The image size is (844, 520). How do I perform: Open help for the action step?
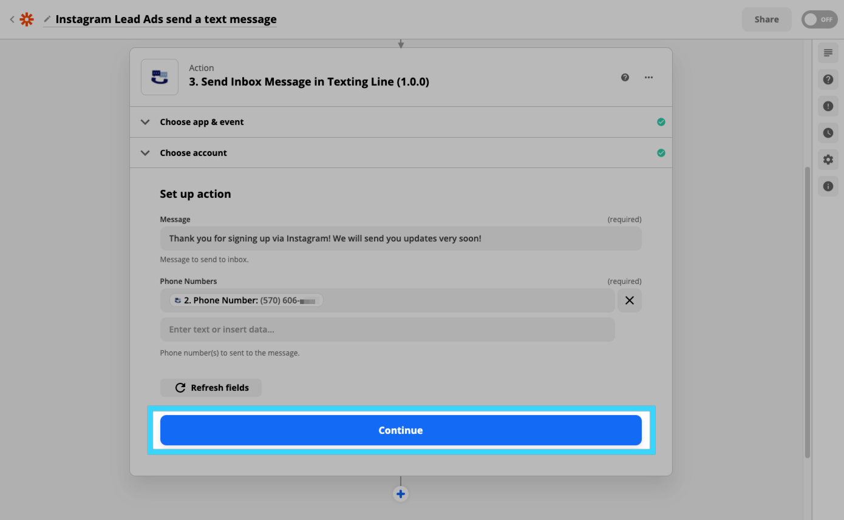[625, 78]
